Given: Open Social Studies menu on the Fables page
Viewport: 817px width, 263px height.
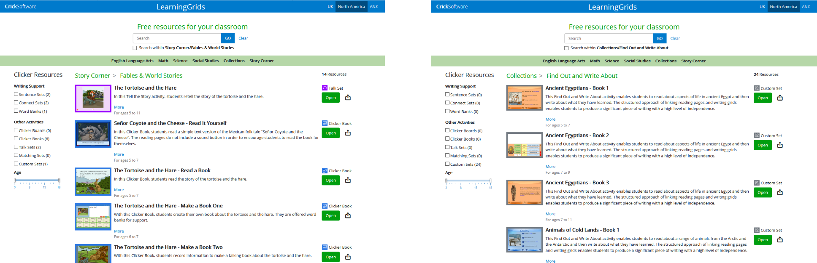Looking at the screenshot, I should (205, 61).
